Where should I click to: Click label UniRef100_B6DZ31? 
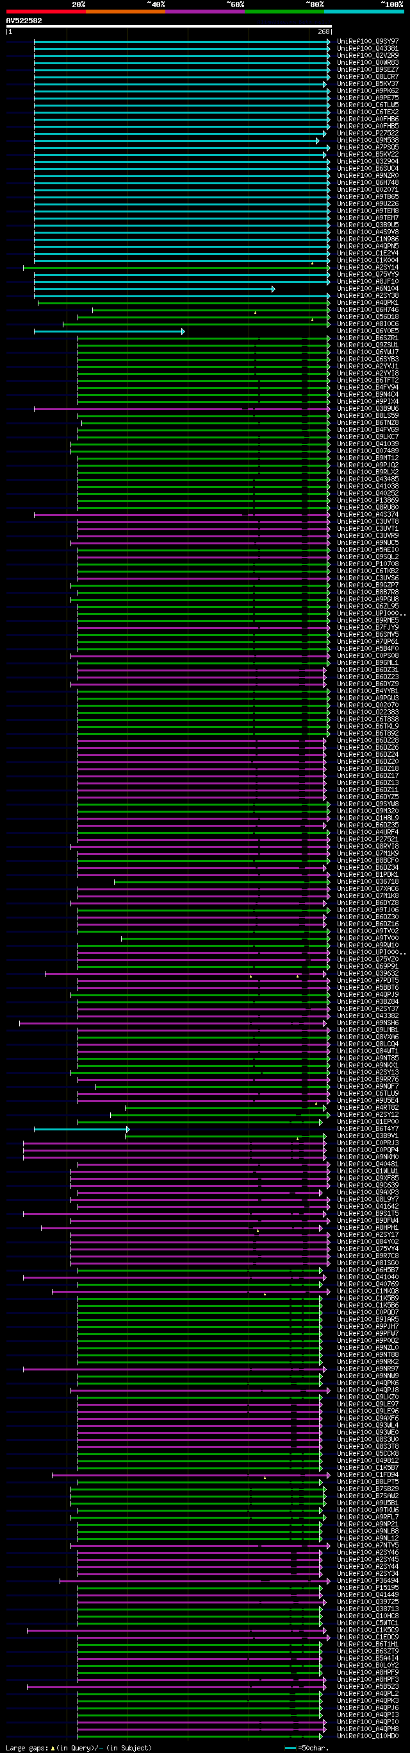pyautogui.click(x=368, y=669)
